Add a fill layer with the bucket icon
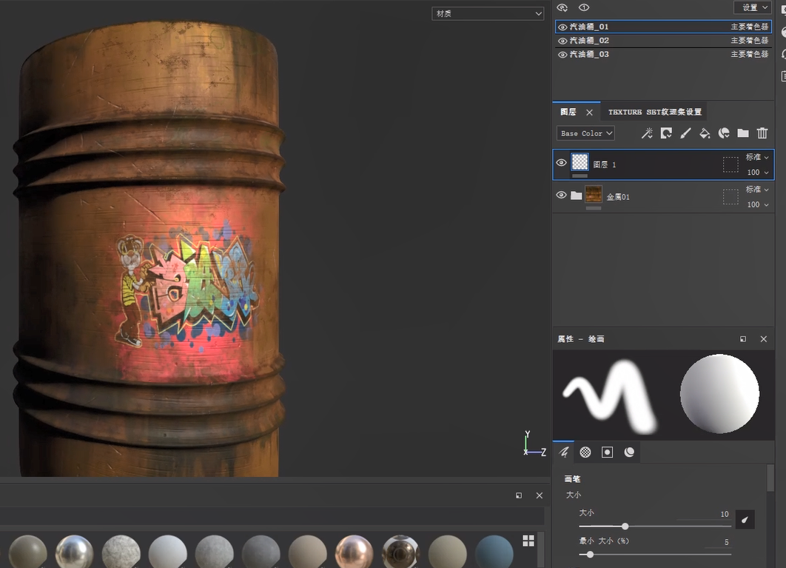Image resolution: width=786 pixels, height=568 pixels. tap(705, 133)
